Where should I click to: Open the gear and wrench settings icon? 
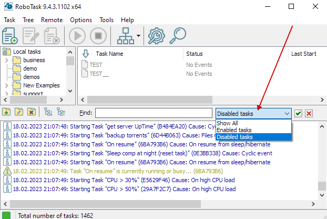[157, 36]
